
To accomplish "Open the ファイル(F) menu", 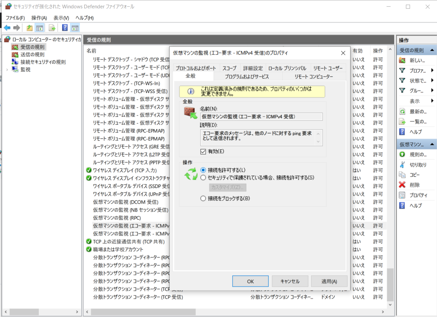I will tap(15, 18).
